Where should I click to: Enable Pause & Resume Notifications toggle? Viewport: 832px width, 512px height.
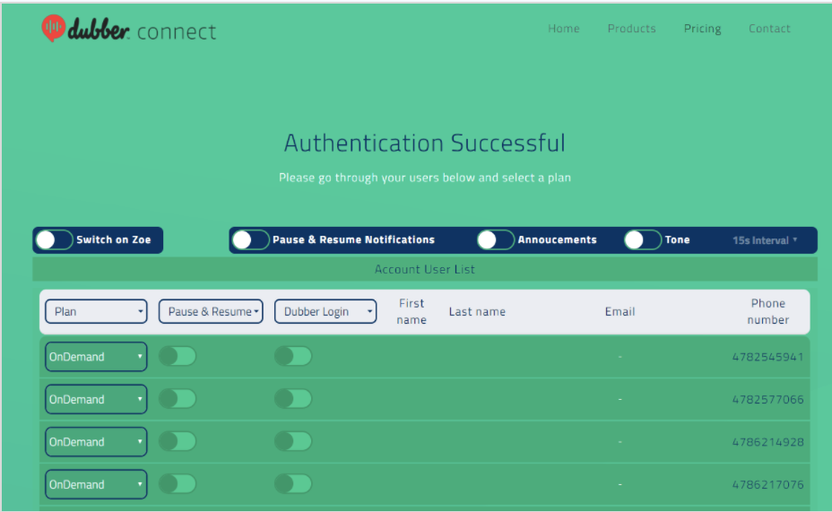250,239
